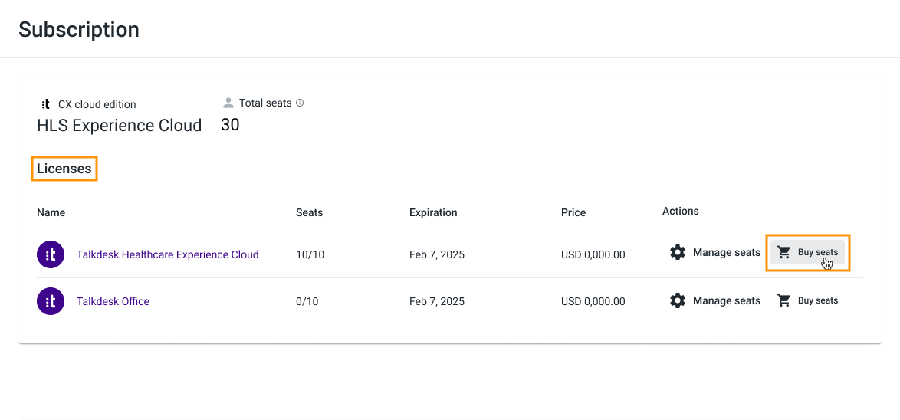Click Manage seats for Talkdesk Office

715,300
